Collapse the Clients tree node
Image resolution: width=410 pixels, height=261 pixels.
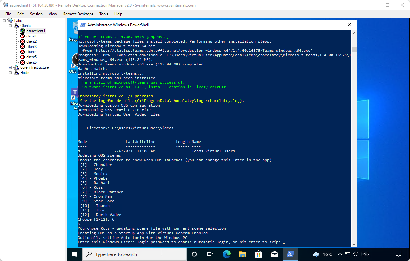[10, 26]
